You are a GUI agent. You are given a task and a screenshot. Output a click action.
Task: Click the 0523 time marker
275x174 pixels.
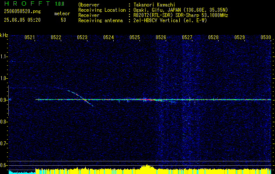(x=82, y=37)
